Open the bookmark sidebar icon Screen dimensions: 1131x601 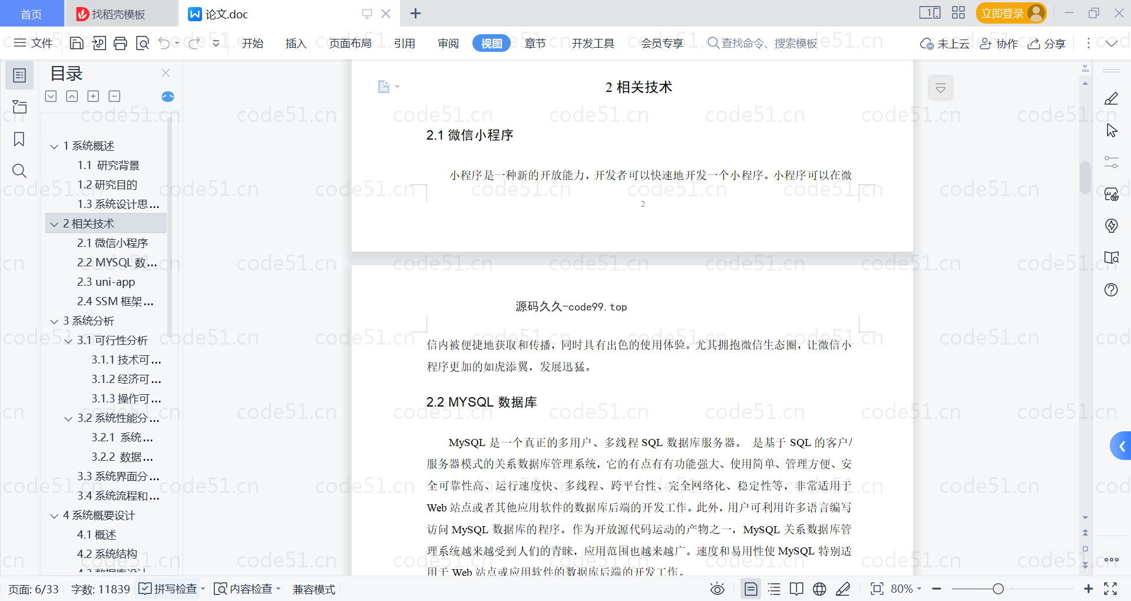(19, 139)
